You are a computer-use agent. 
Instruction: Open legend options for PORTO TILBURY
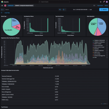click(x=107, y=44)
